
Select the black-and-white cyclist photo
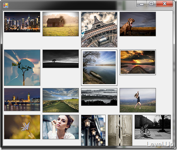pyautogui.click(x=153, y=127)
